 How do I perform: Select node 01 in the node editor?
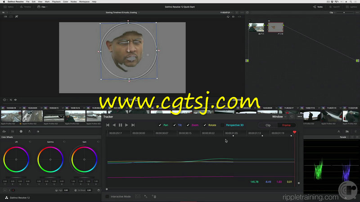point(256,27)
